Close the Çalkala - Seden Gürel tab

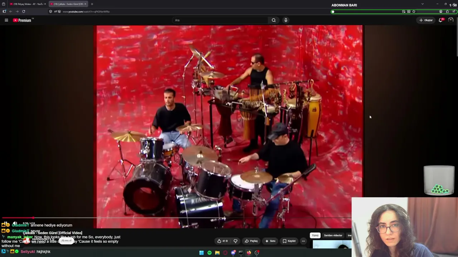coord(85,4)
